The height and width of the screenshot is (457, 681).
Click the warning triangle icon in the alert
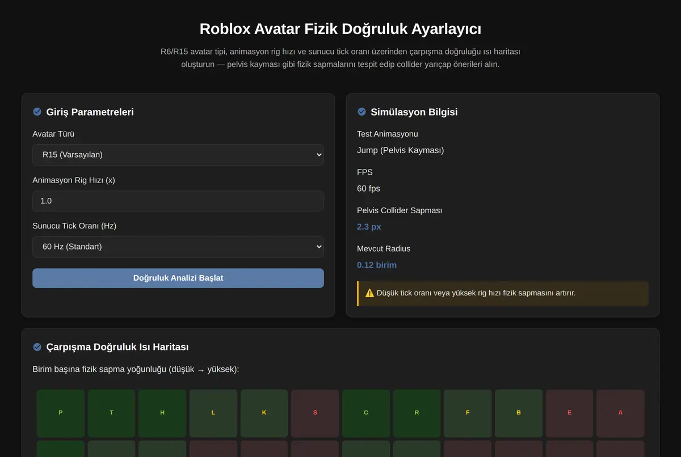point(369,293)
